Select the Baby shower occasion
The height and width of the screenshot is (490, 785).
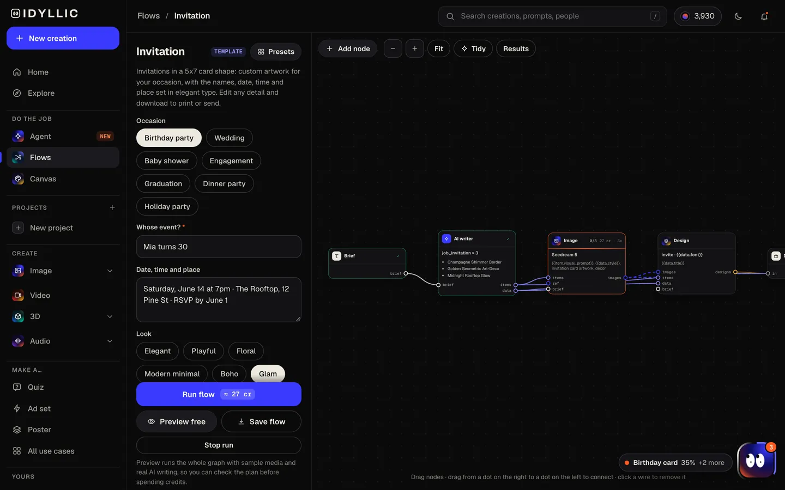click(166, 161)
